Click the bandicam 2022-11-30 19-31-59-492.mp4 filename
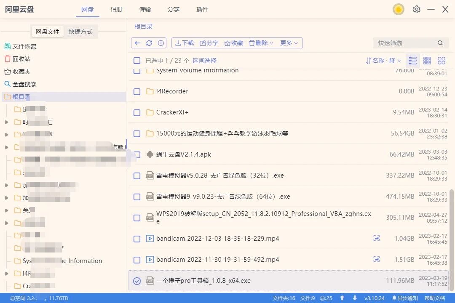 (x=218, y=260)
